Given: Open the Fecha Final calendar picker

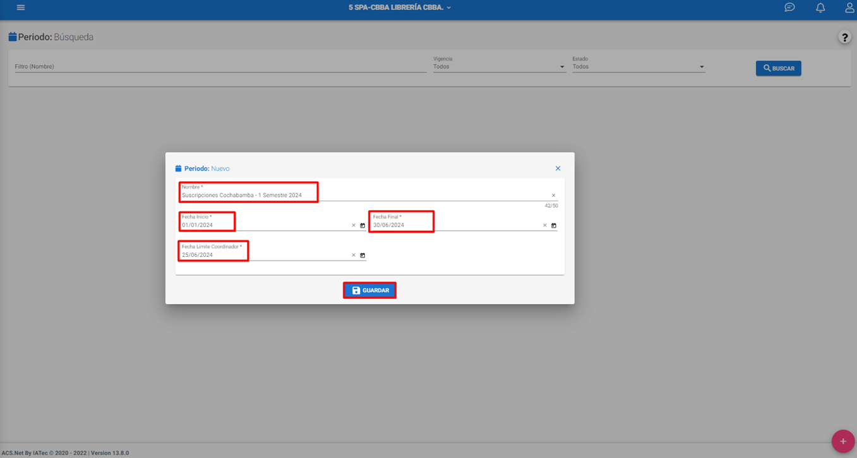Looking at the screenshot, I should (x=554, y=225).
